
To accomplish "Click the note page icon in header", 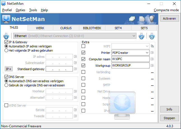I will coord(142,19).
